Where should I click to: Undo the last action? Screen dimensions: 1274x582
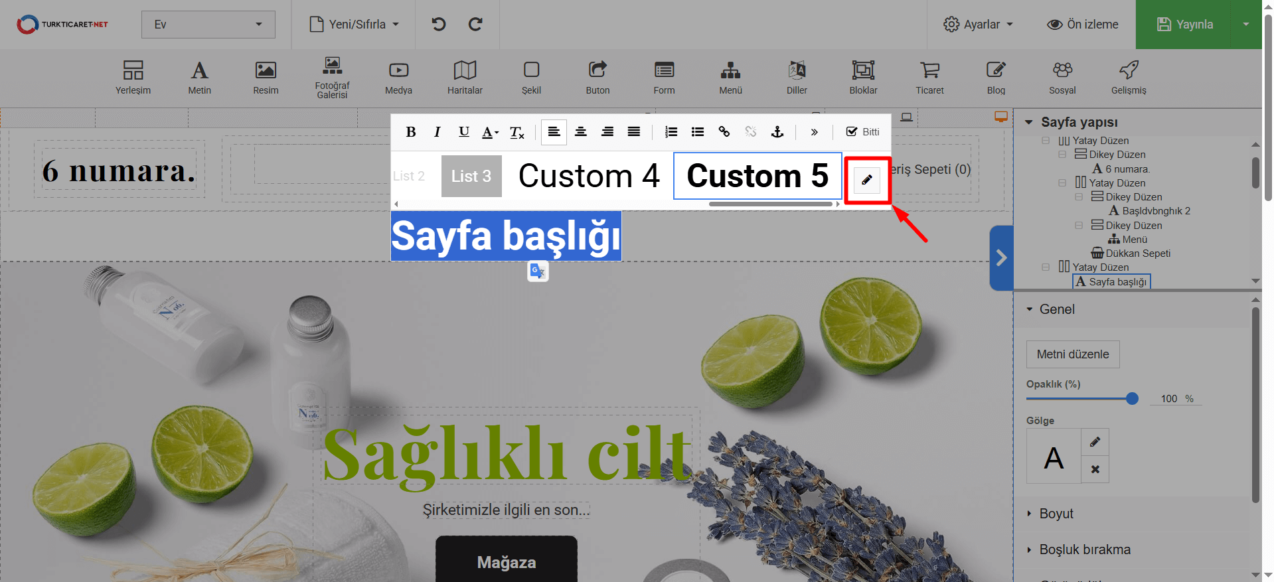click(439, 25)
